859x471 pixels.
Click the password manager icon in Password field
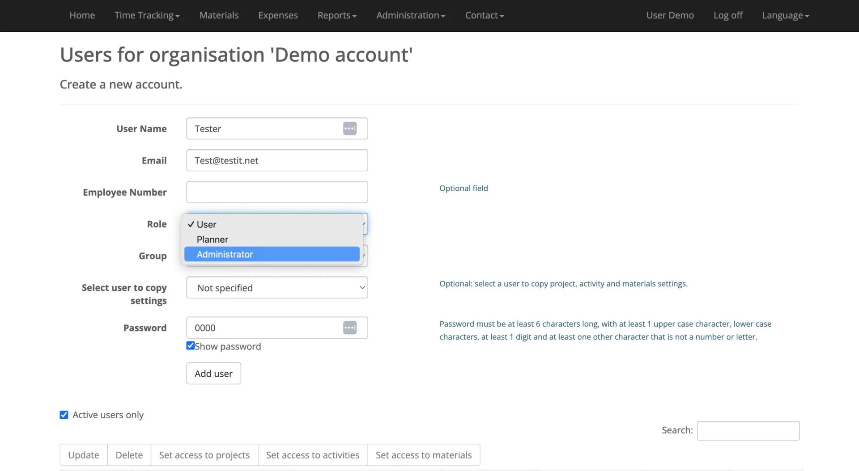[x=349, y=328]
